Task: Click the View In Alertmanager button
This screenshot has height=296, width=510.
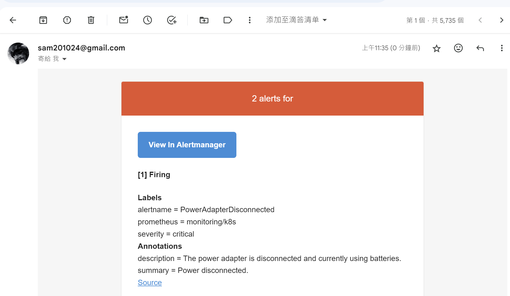Action: [187, 145]
